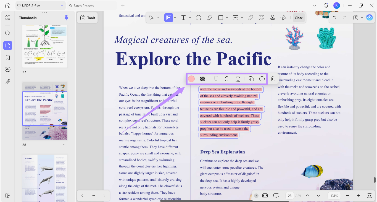Viewport: 377px width, 202px height.
Task: Expand the highlight tool dropdown arrow
Action: point(175,18)
